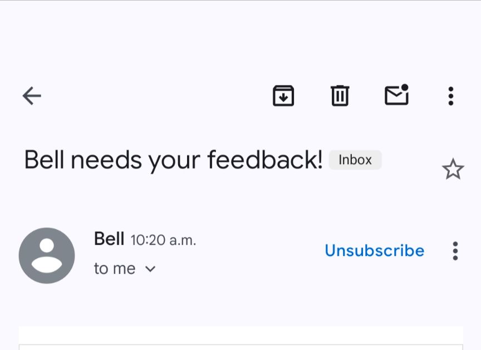Screen dimensions: 481x350
Task: Star the email "Bell needs your feedback!"
Action: pos(453,169)
